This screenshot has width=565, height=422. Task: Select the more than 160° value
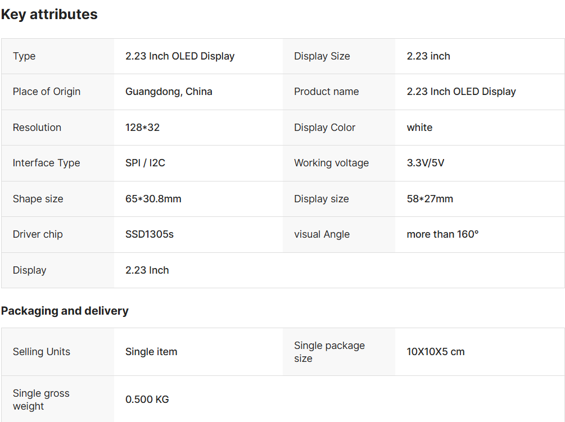(x=442, y=234)
